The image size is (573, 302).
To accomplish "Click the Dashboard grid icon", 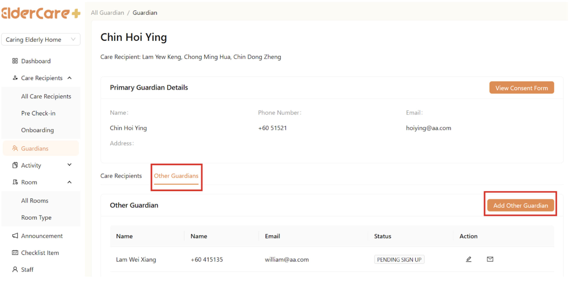I will click(15, 61).
